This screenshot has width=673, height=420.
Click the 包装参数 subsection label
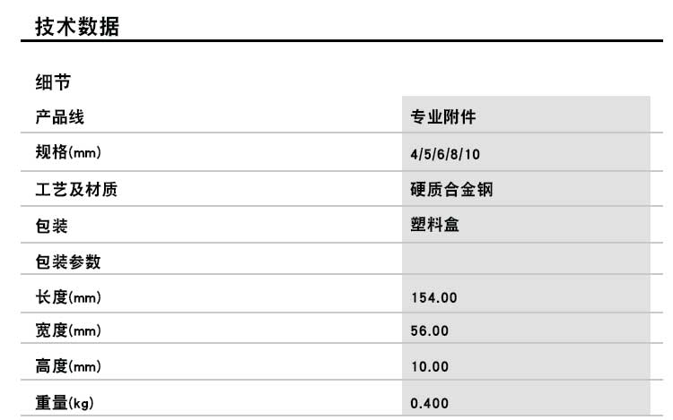coord(68,261)
